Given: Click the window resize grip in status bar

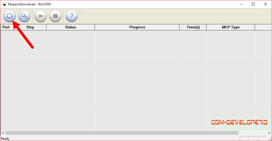Looking at the screenshot, I should 270,139.
